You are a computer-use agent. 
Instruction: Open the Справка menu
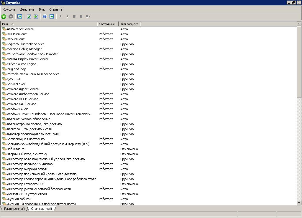[56, 9]
